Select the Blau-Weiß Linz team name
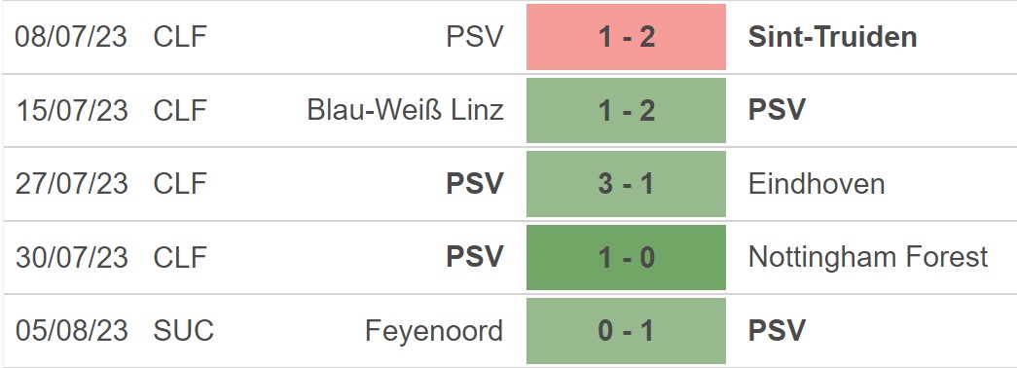Screen dimensions: 1017x368 (x=406, y=110)
